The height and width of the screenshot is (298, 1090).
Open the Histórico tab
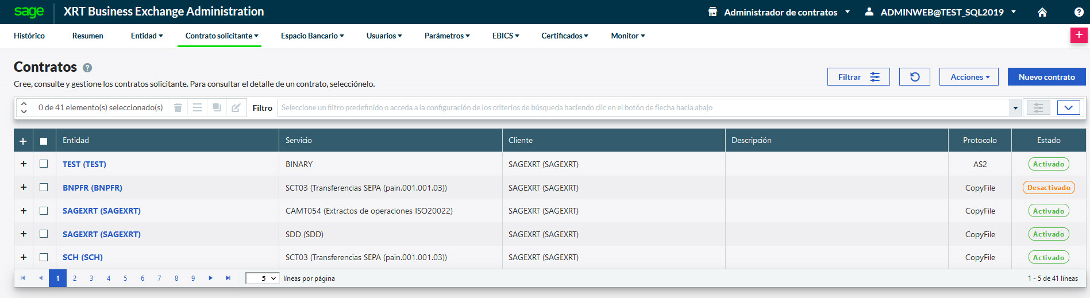tap(29, 36)
